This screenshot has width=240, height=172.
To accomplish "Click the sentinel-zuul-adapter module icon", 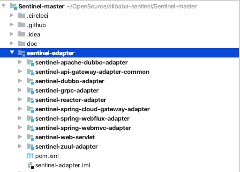I will (x=30, y=147).
